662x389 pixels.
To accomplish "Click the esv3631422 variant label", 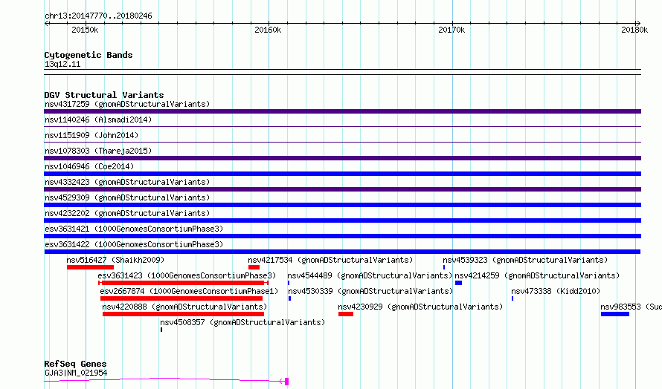I will (x=134, y=244).
